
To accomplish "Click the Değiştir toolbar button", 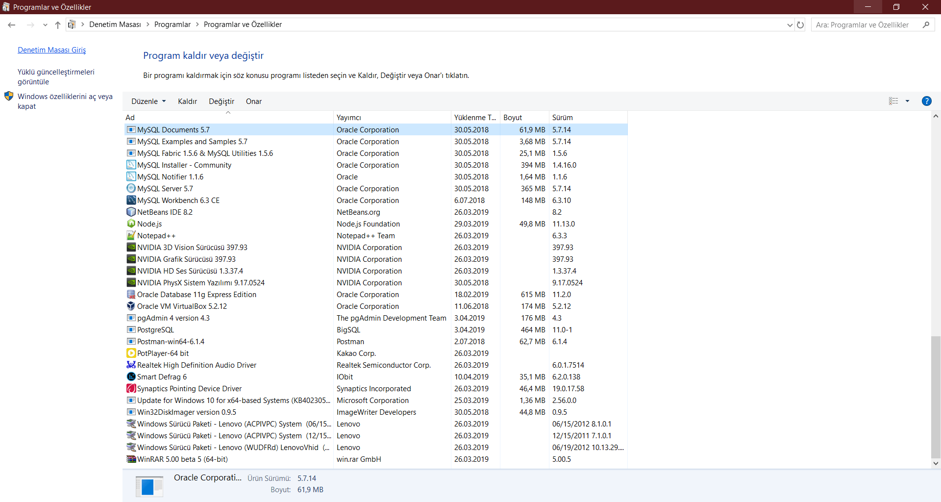I will pos(222,101).
